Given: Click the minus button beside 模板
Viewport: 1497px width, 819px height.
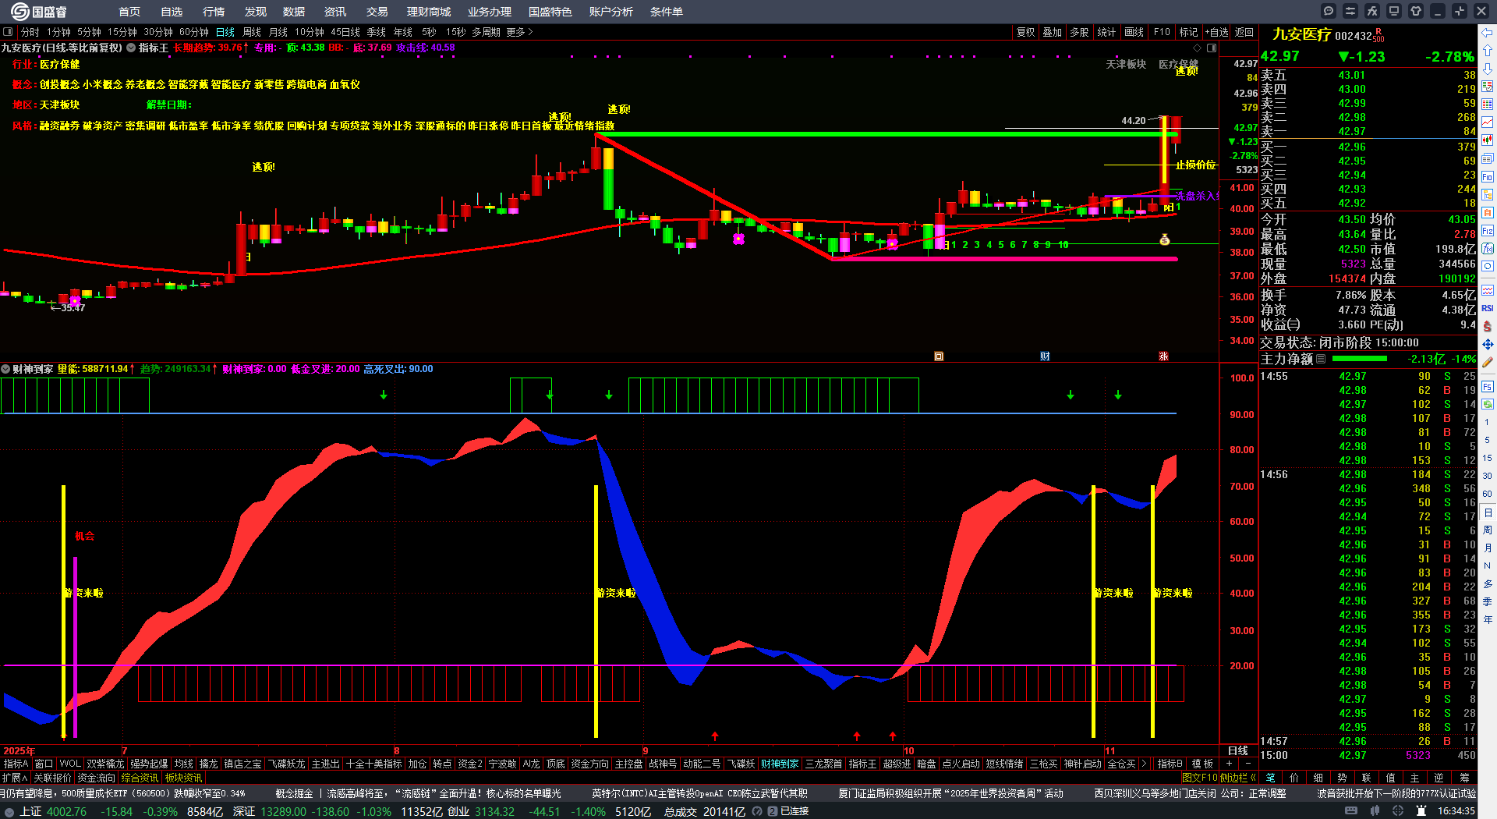Looking at the screenshot, I should coord(1248,764).
